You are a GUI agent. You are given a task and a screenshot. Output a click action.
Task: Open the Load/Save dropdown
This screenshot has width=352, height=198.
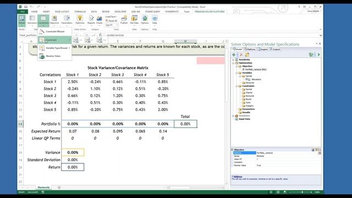click(111, 16)
